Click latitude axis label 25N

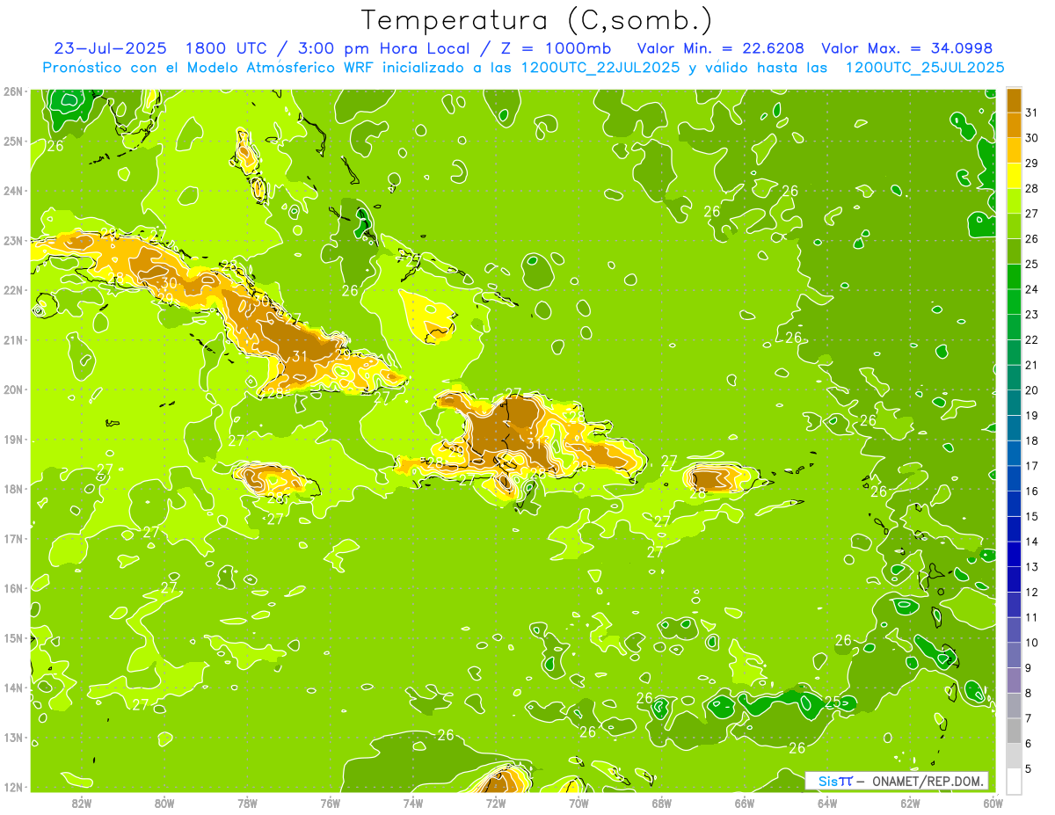pos(13,142)
